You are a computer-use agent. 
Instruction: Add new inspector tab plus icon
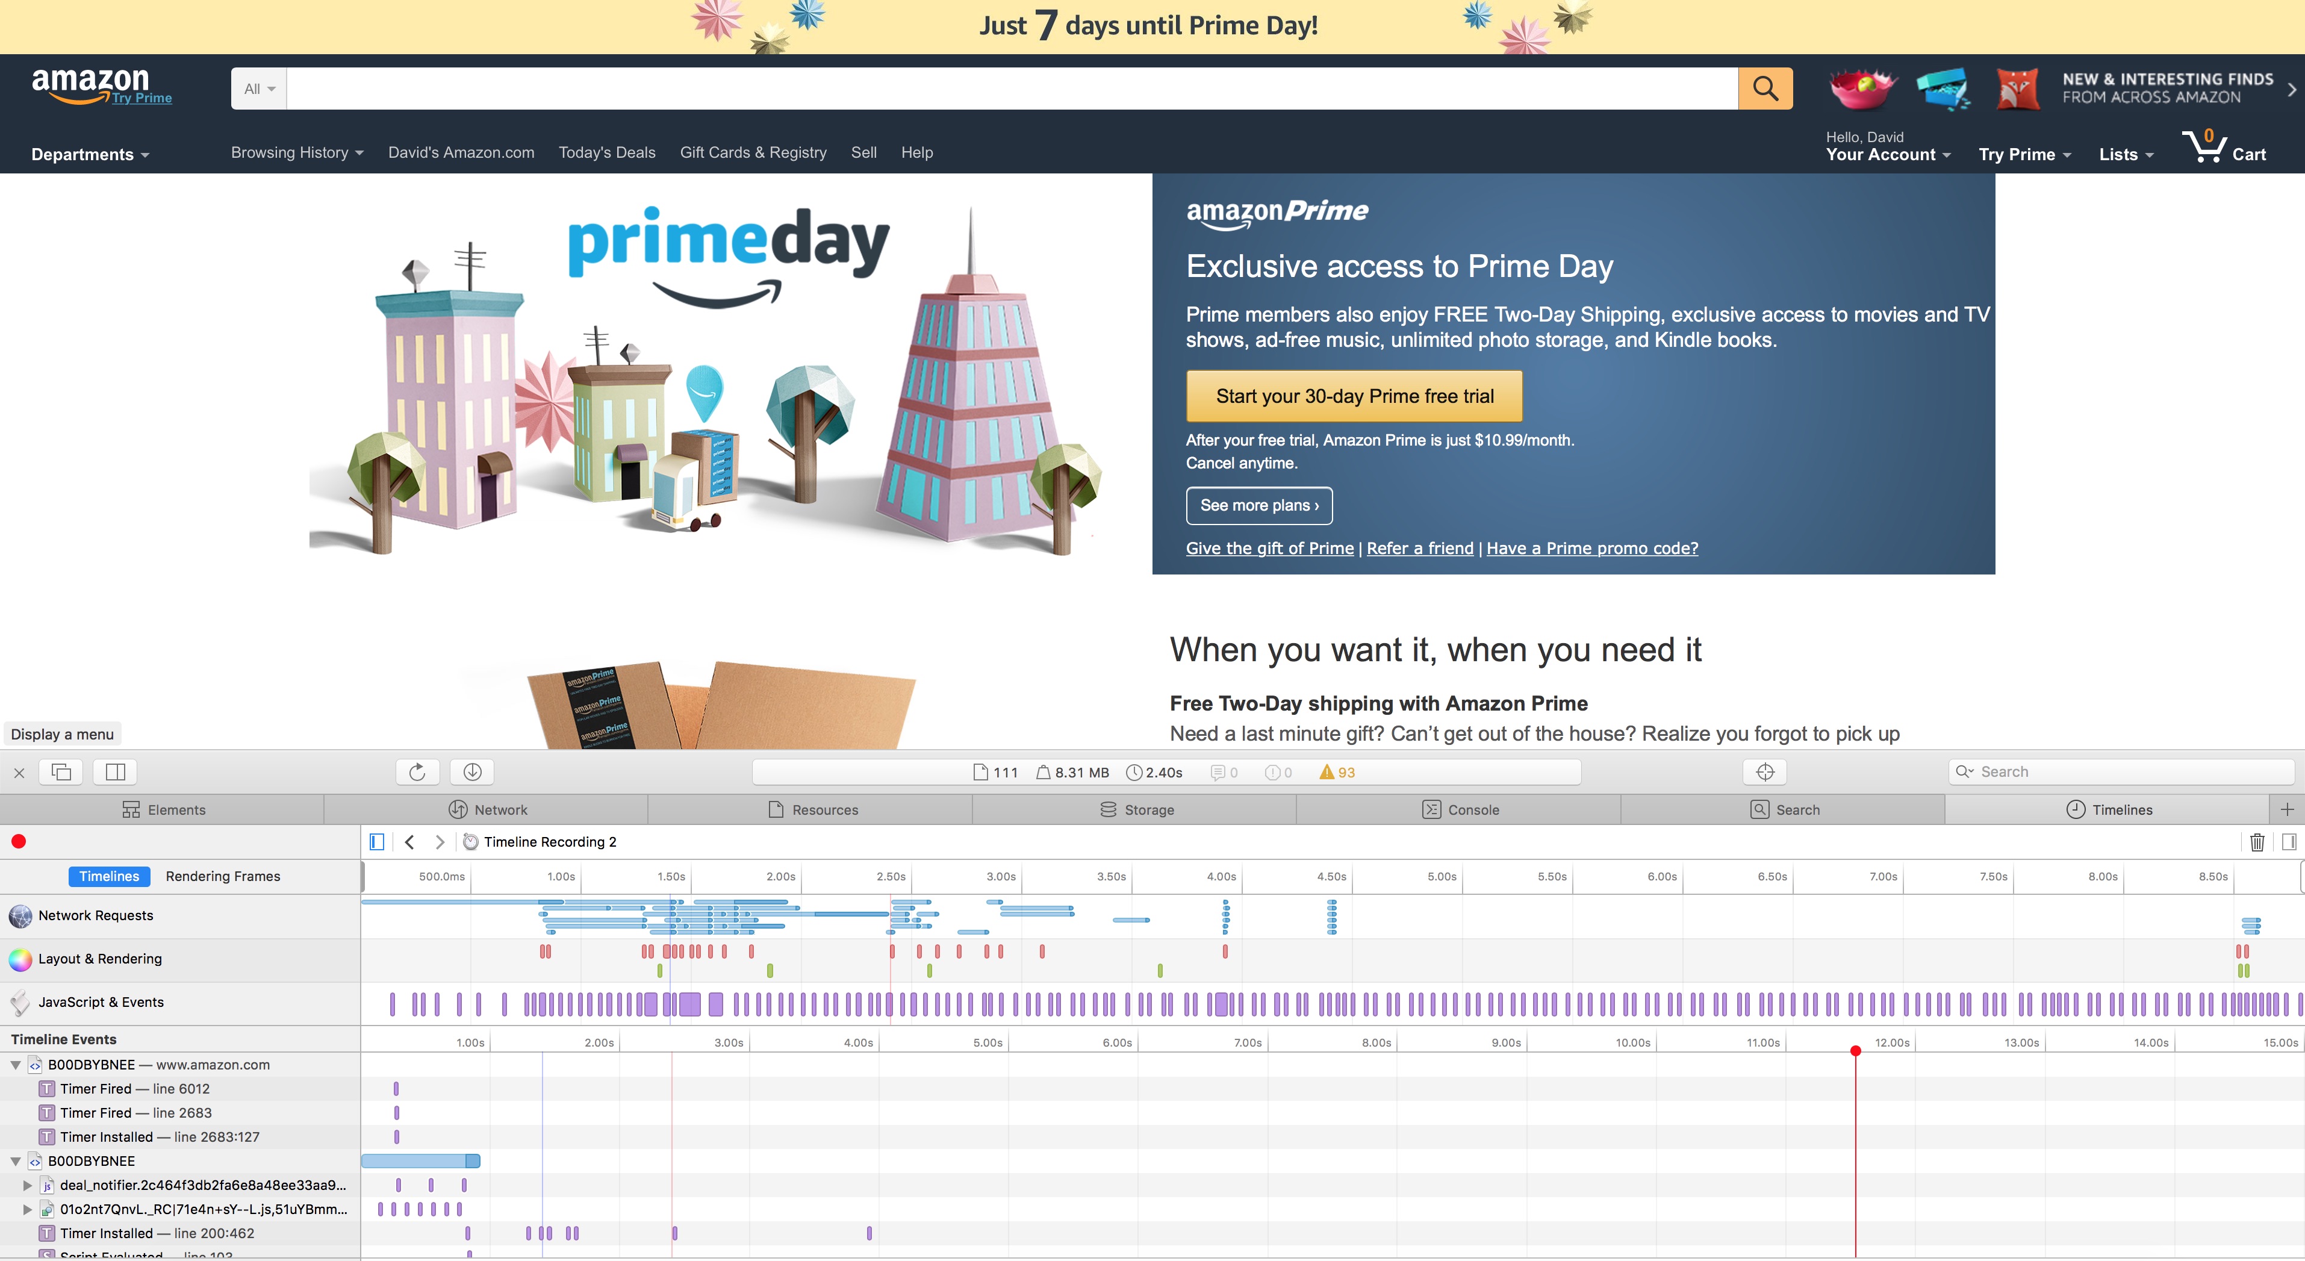[x=2287, y=809]
